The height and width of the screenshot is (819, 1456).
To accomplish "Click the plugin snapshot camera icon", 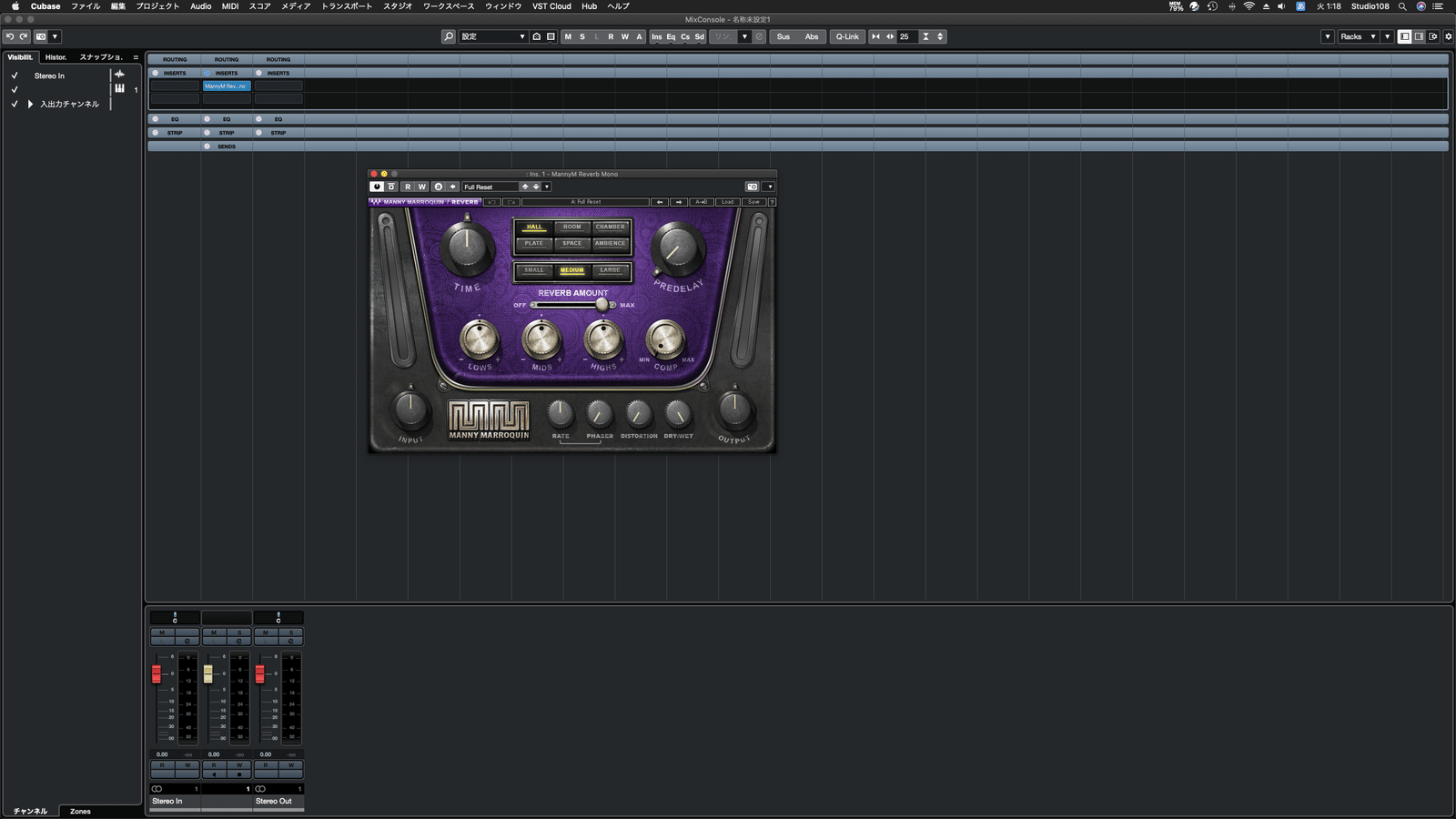I will (x=753, y=187).
